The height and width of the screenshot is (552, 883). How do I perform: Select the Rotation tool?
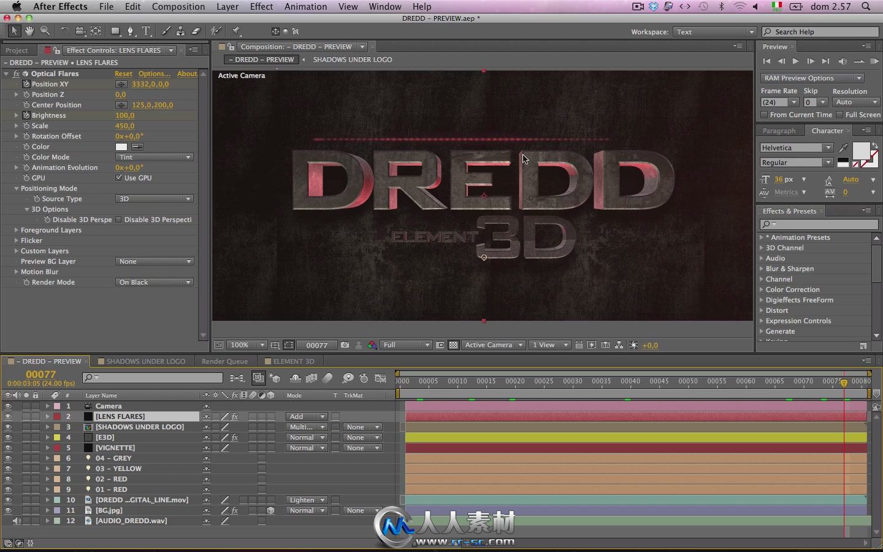pyautogui.click(x=64, y=31)
